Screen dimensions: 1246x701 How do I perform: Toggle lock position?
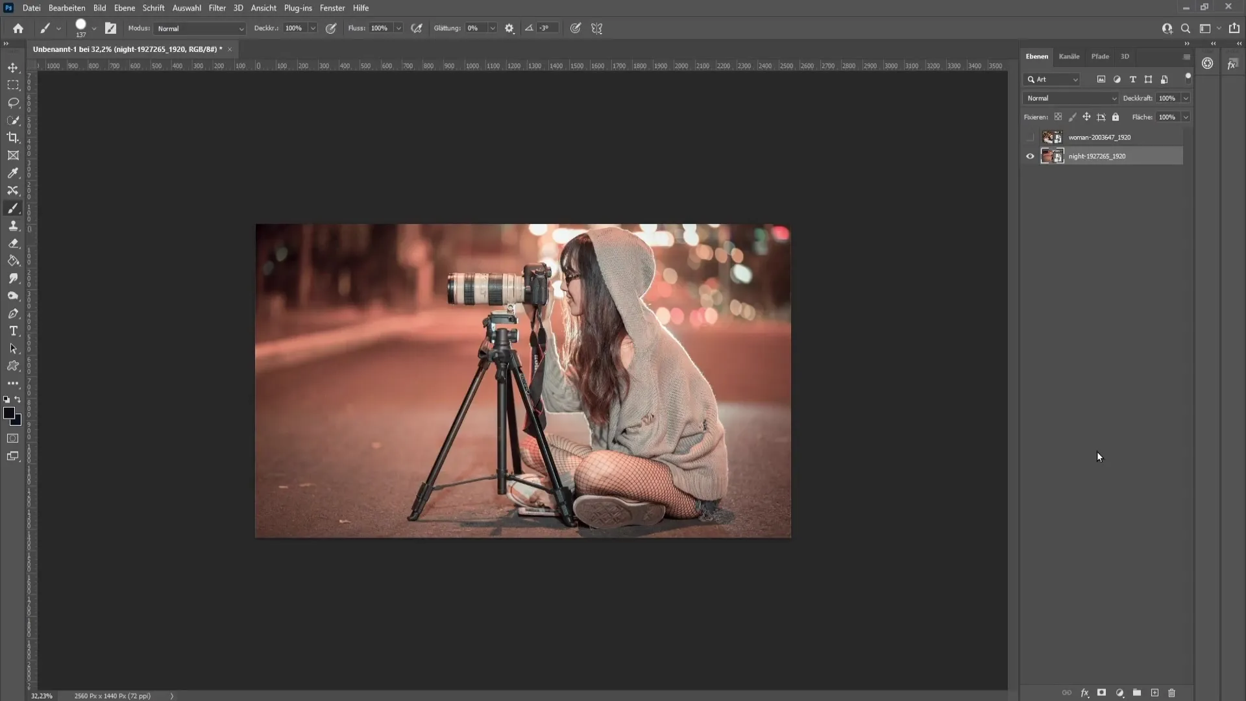tap(1086, 117)
